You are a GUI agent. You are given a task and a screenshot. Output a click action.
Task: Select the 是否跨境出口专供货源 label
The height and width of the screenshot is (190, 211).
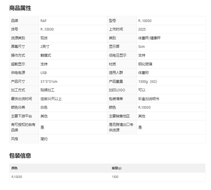121,127
